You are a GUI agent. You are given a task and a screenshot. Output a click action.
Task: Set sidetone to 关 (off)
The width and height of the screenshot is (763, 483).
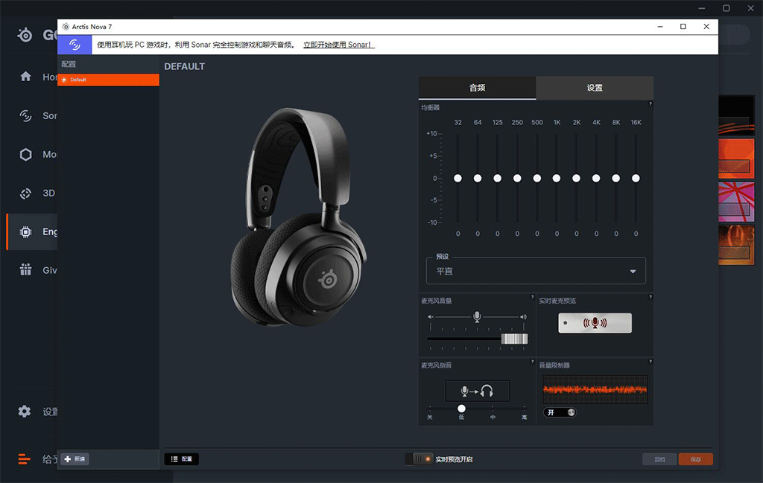point(430,417)
